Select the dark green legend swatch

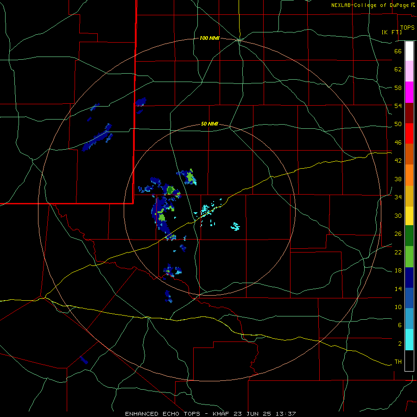409,236
